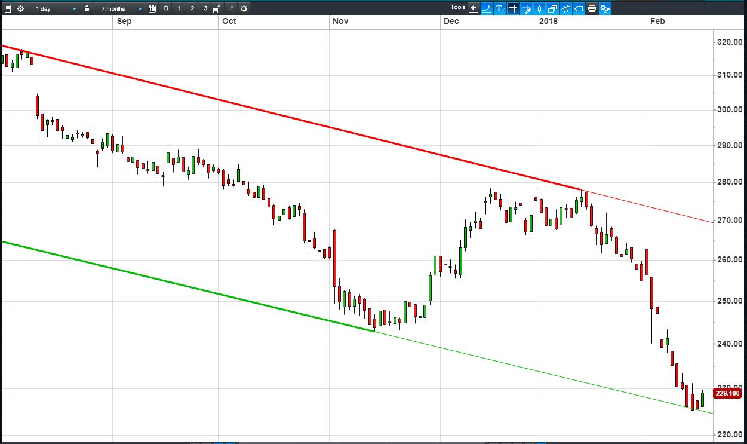
Task: Open the chart list panel icon
Action: tap(8, 9)
